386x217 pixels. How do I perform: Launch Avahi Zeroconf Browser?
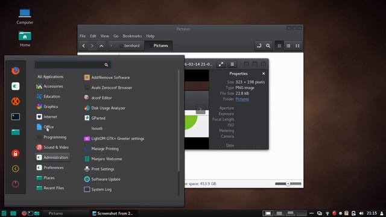pyautogui.click(x=108, y=88)
